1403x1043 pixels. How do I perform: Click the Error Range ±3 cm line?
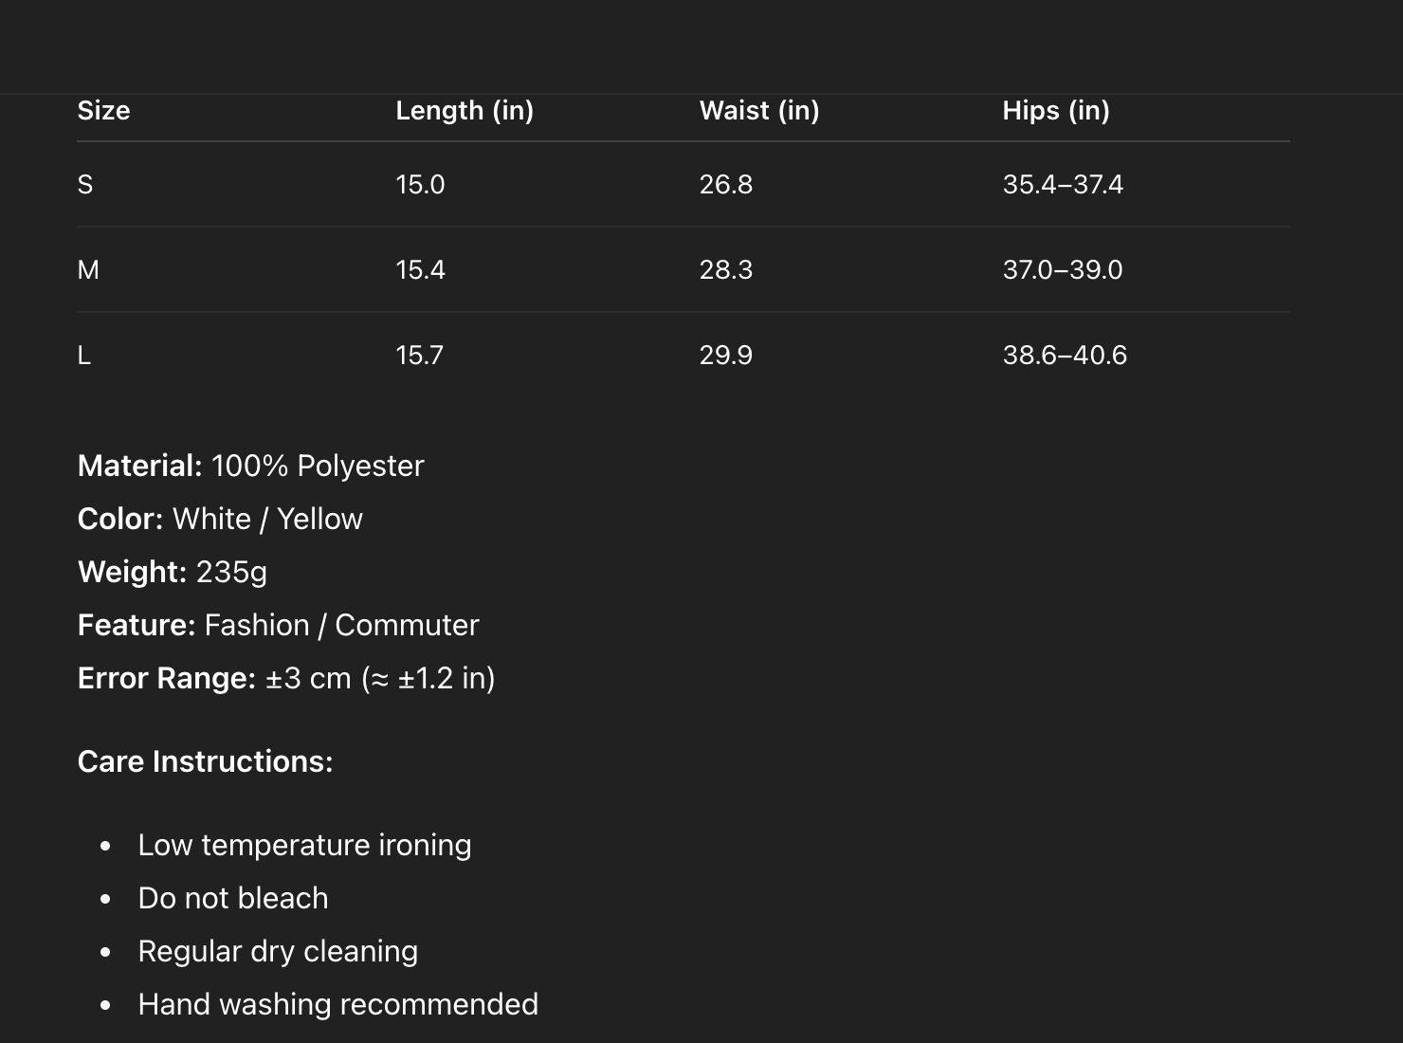pos(286,678)
